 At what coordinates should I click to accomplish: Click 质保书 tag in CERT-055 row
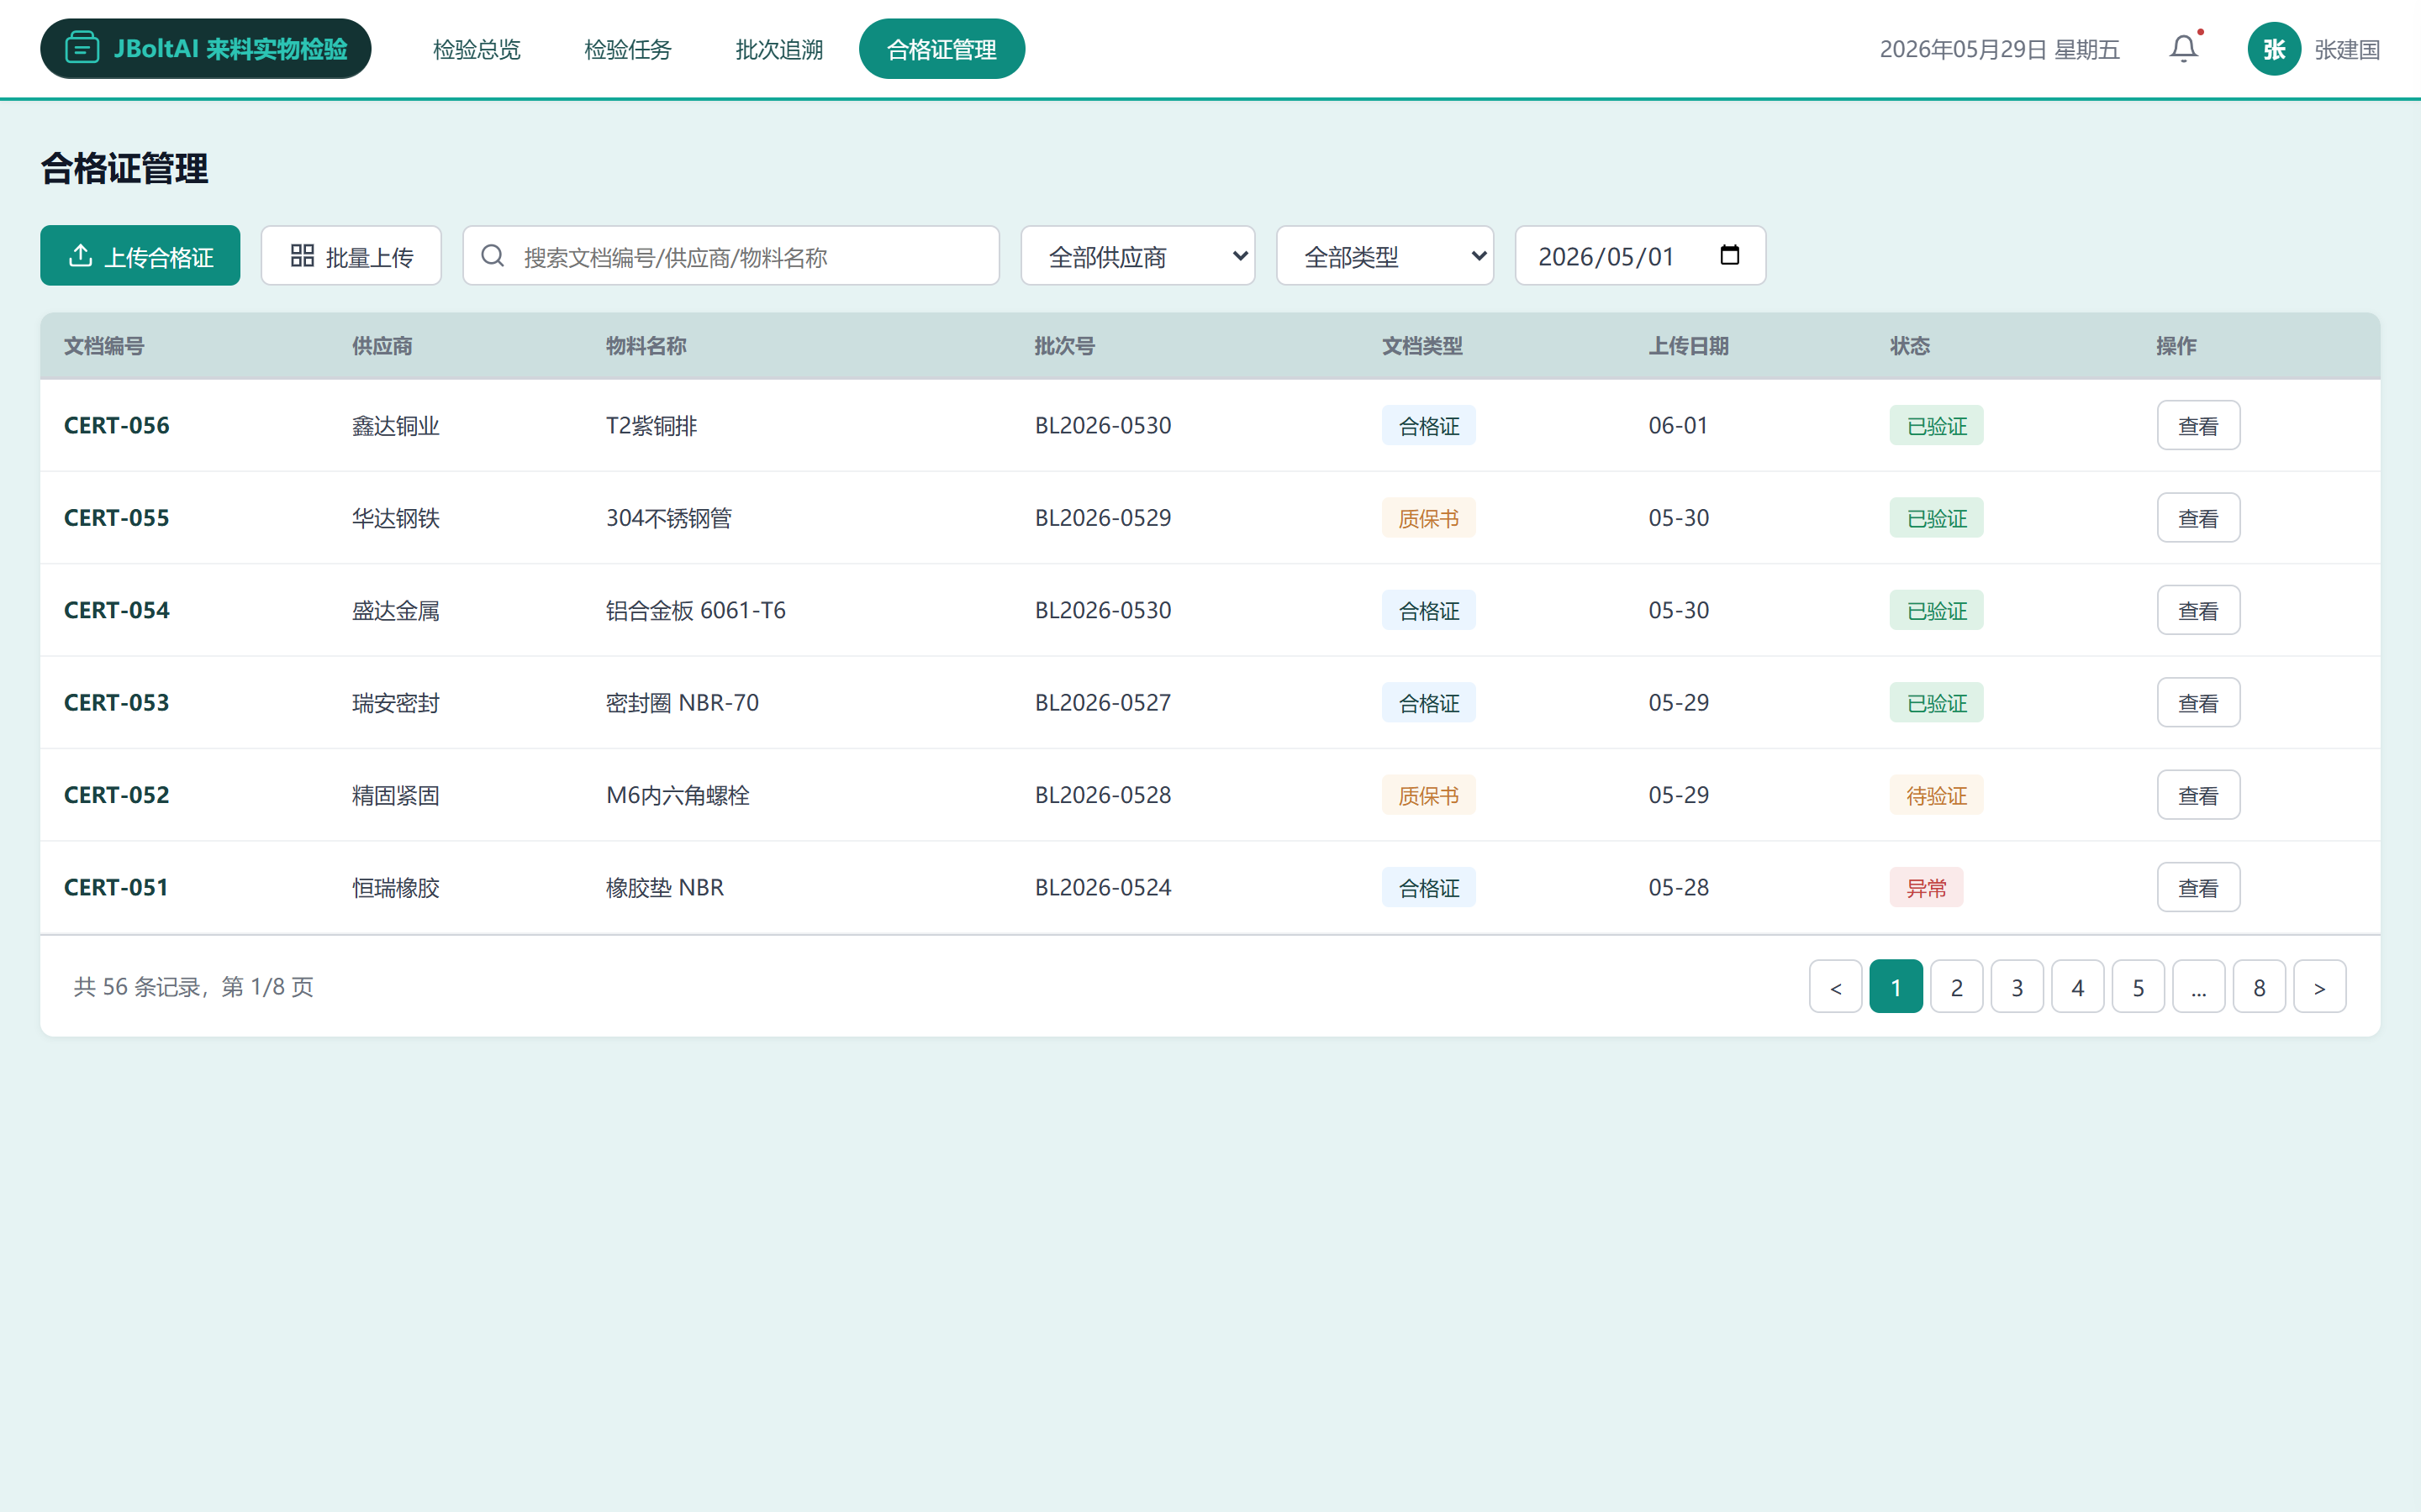[1428, 518]
